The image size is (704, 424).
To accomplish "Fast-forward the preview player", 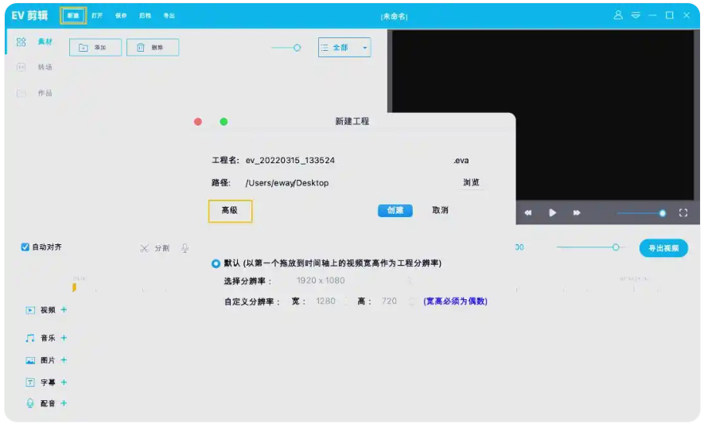I will tap(577, 213).
